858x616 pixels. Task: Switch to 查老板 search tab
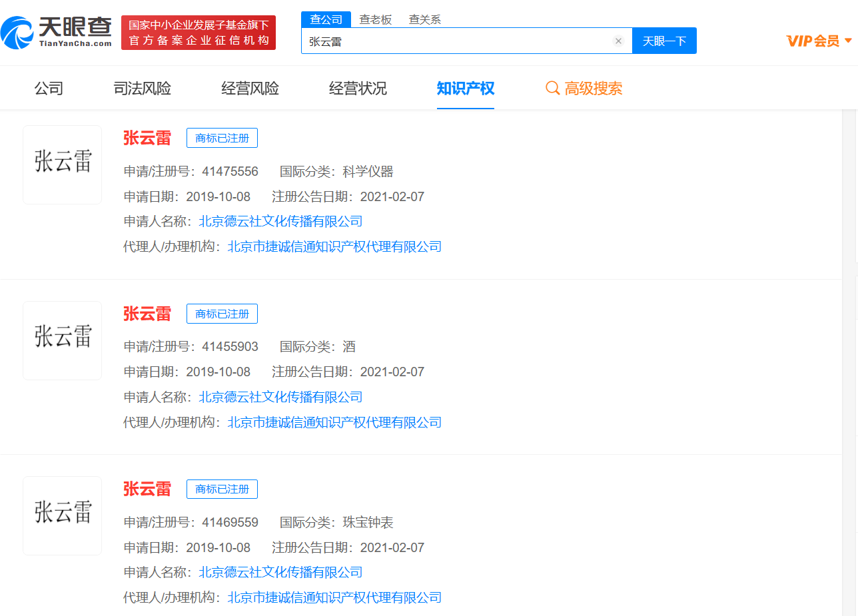[376, 19]
